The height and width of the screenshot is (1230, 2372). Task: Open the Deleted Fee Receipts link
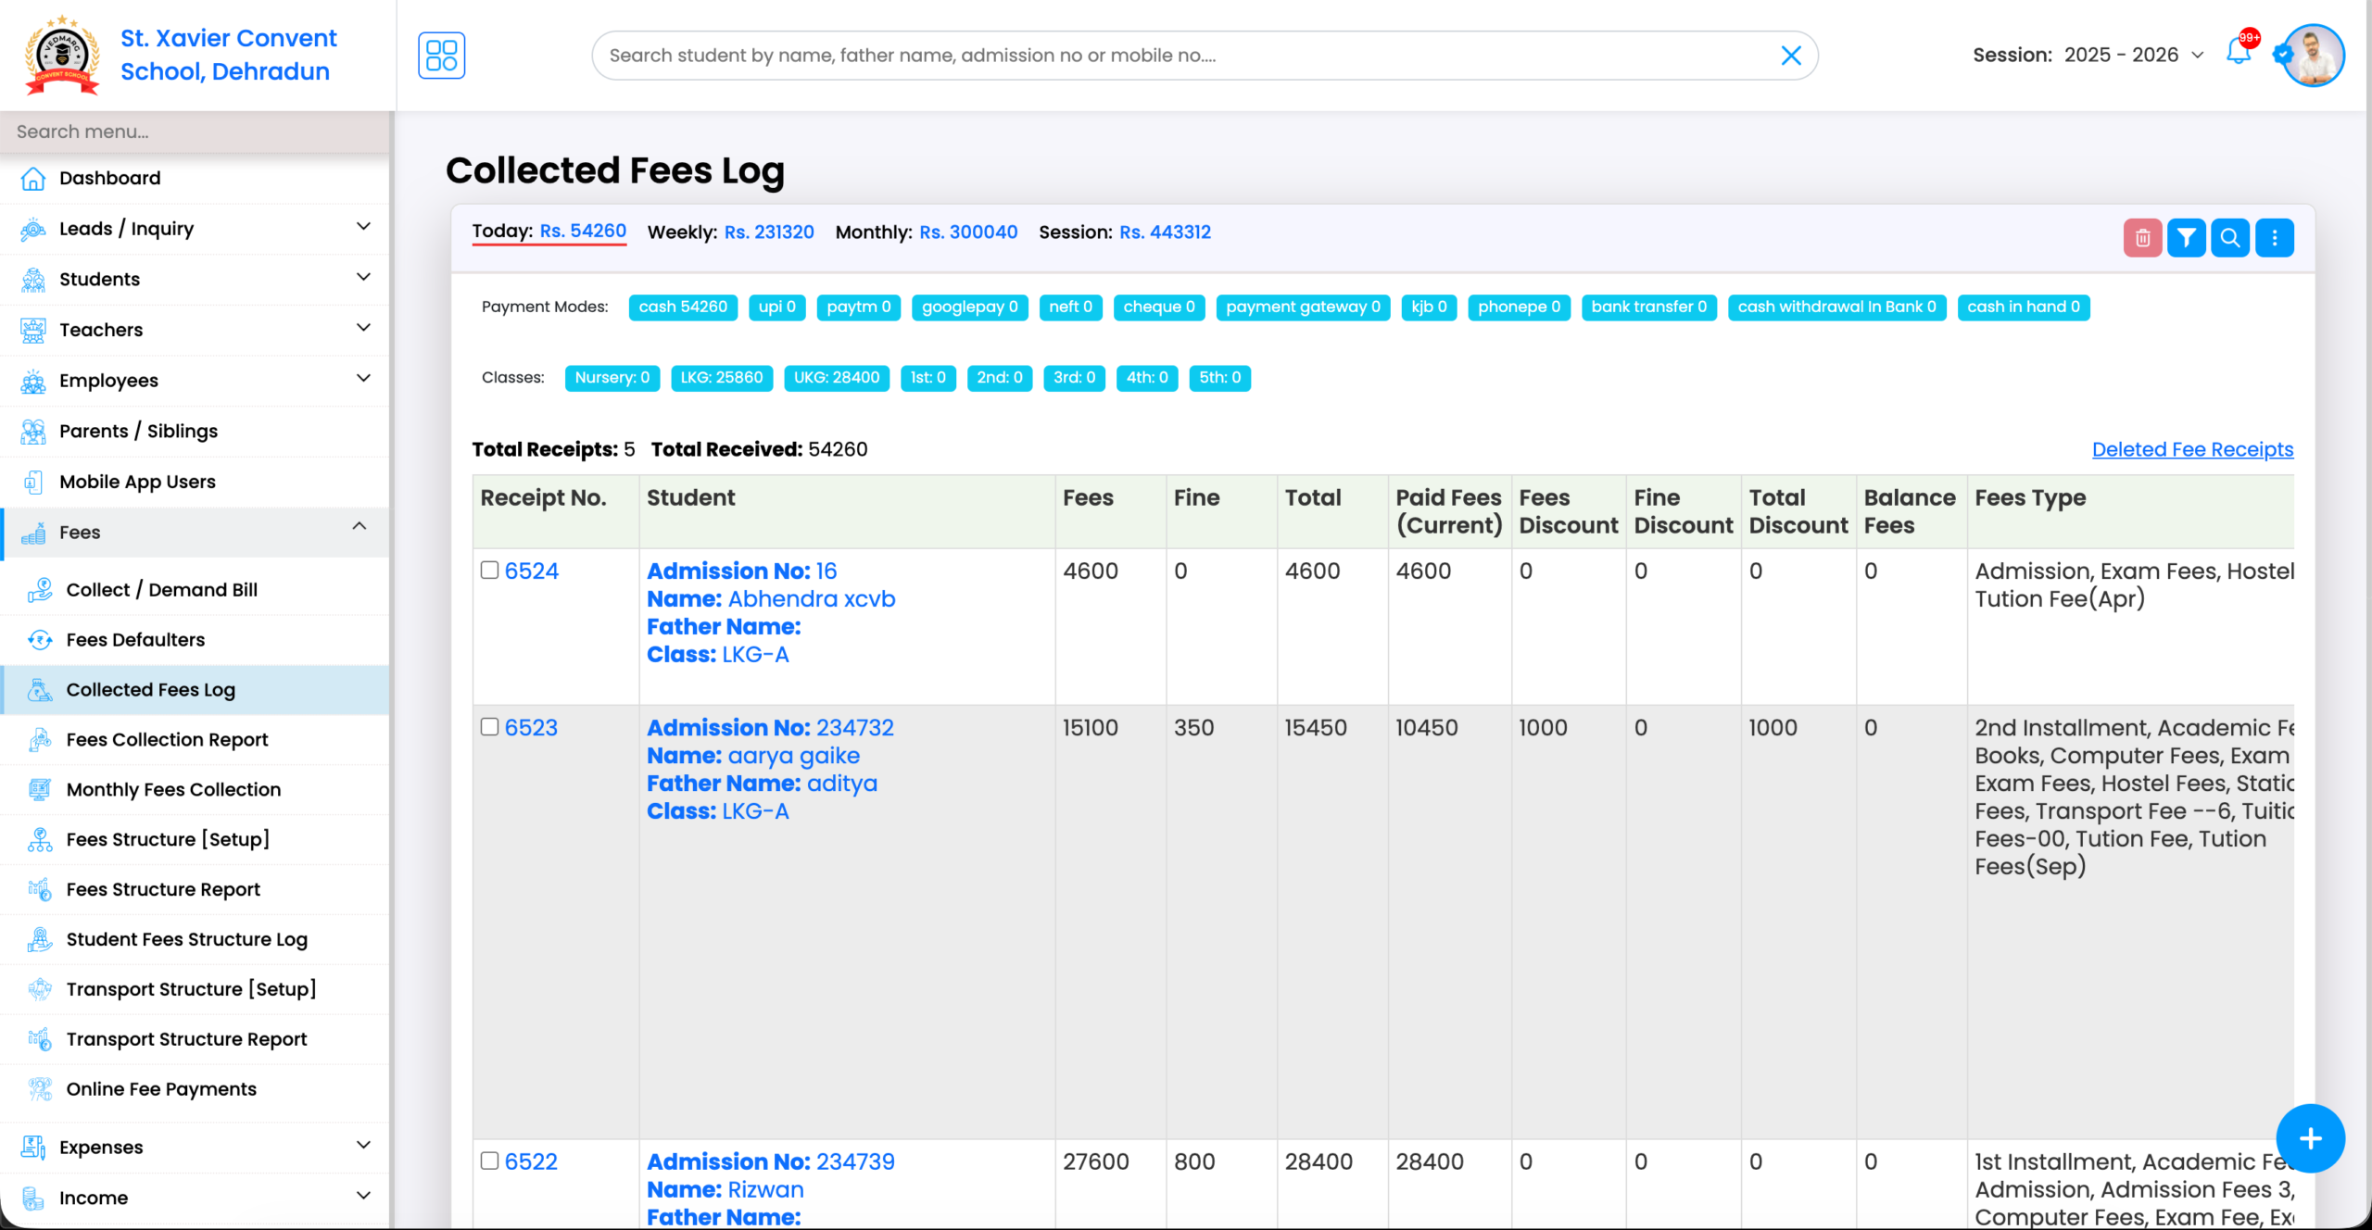tap(2192, 449)
